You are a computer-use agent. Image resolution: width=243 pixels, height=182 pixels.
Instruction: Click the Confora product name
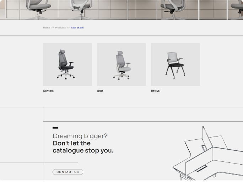pos(48,91)
